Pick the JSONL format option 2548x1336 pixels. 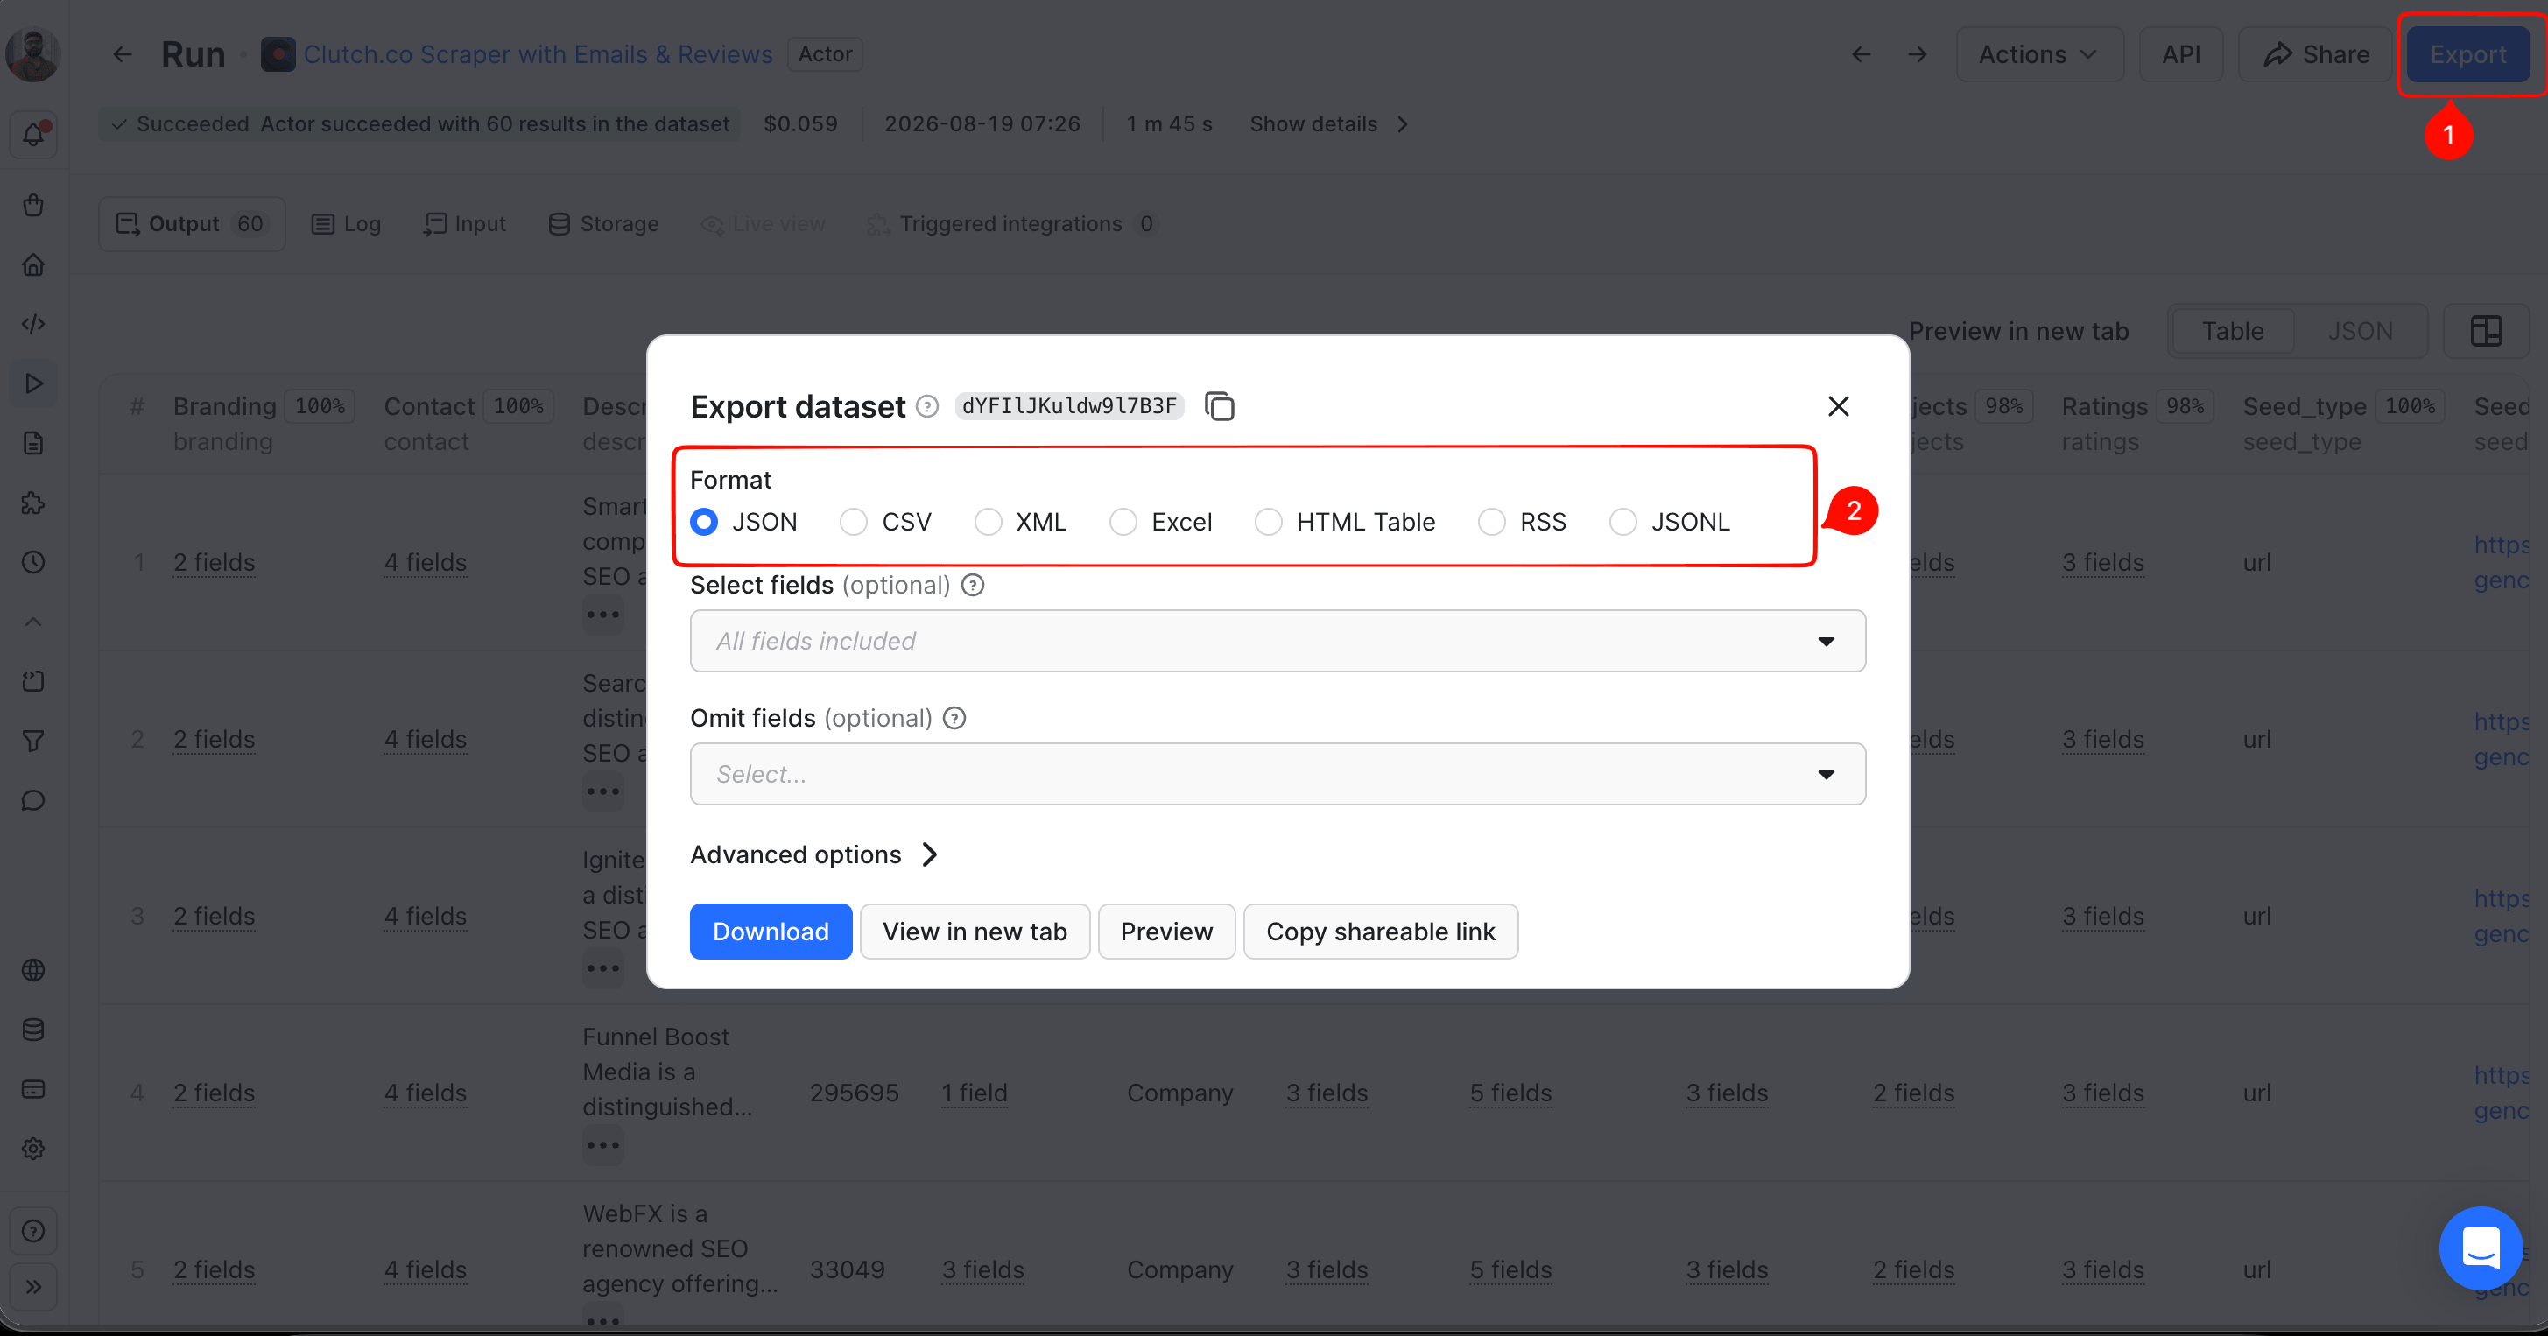[x=1623, y=521]
